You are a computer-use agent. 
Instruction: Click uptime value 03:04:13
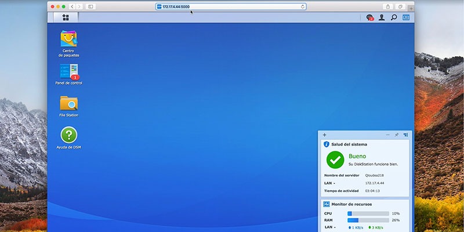click(x=372, y=191)
